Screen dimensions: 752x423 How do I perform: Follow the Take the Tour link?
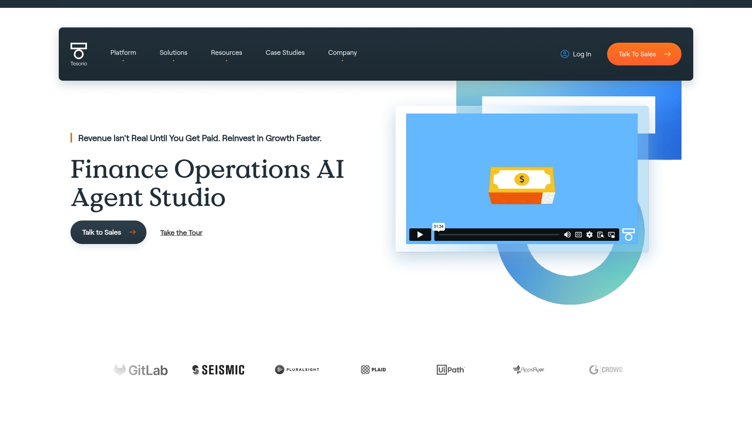click(x=181, y=233)
